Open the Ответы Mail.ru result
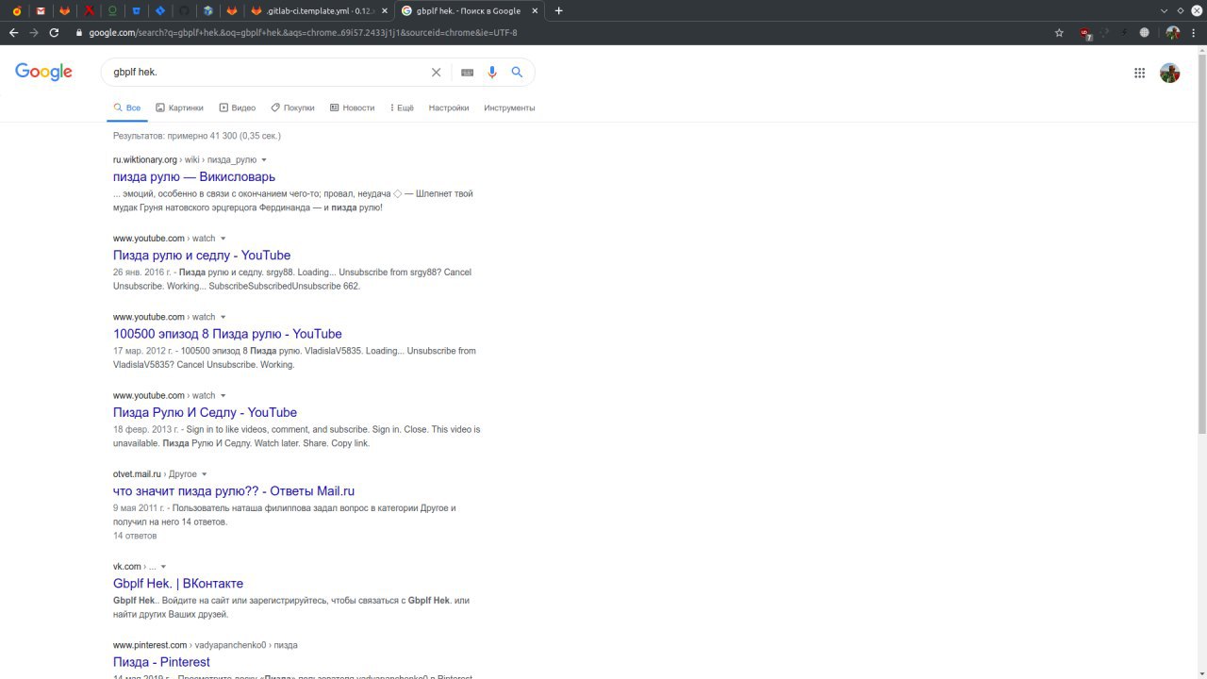 pyautogui.click(x=234, y=490)
